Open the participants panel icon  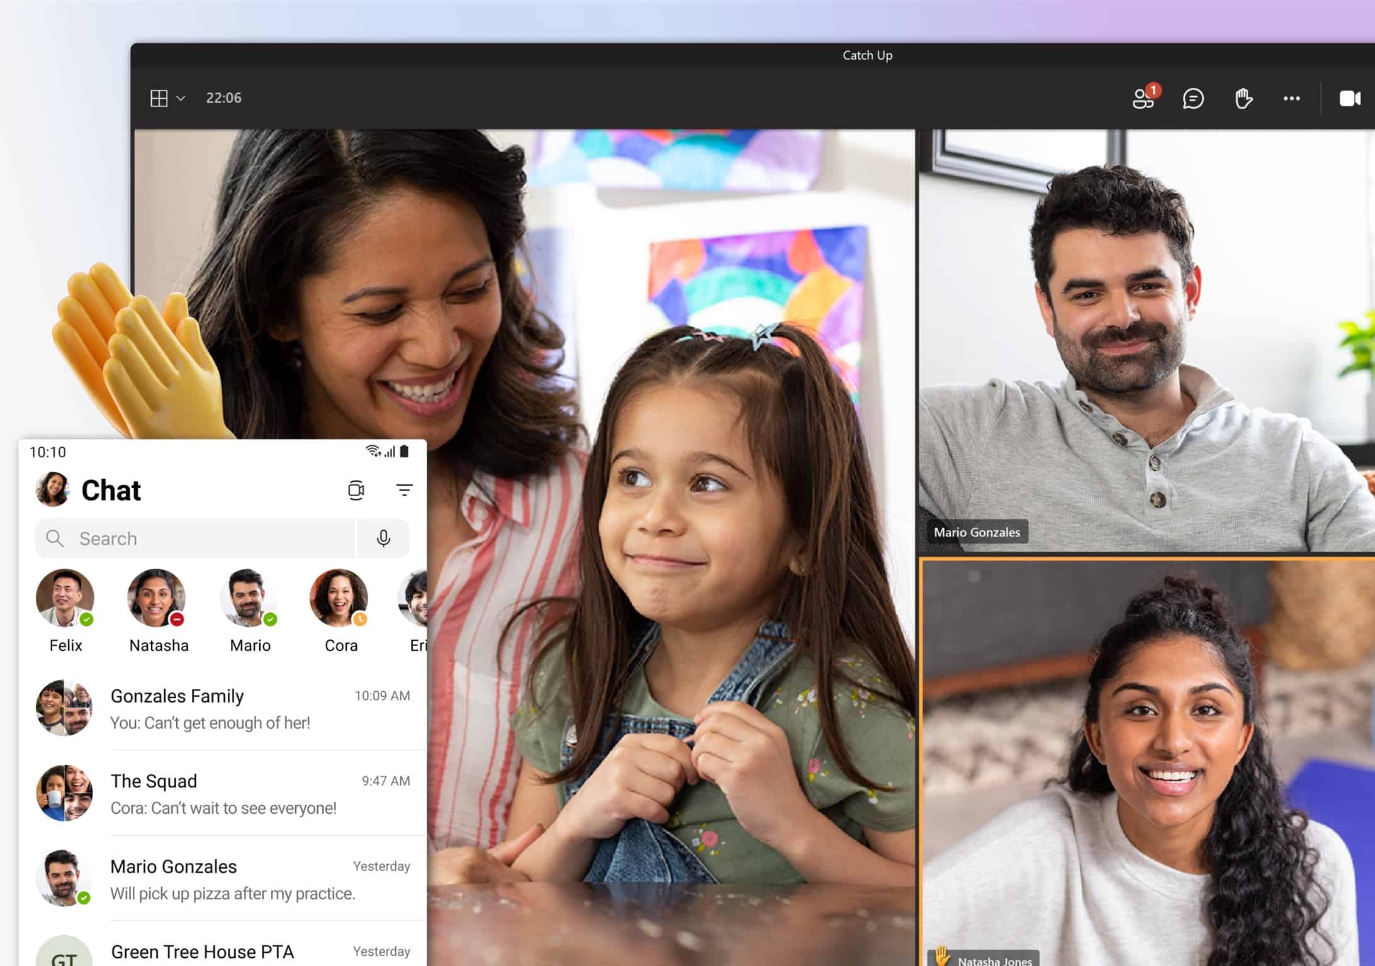point(1142,97)
